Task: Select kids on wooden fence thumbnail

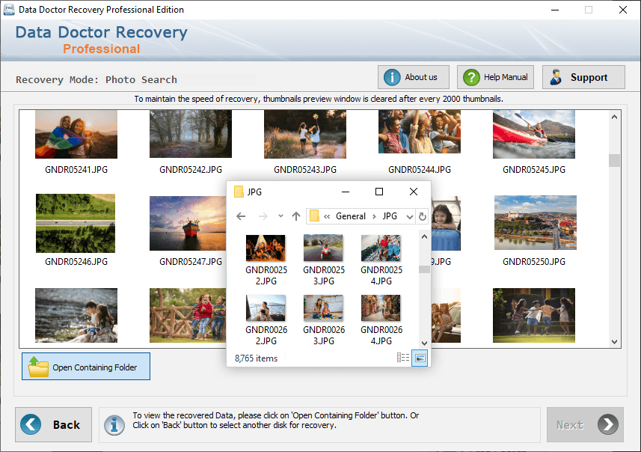Action: 188,315
